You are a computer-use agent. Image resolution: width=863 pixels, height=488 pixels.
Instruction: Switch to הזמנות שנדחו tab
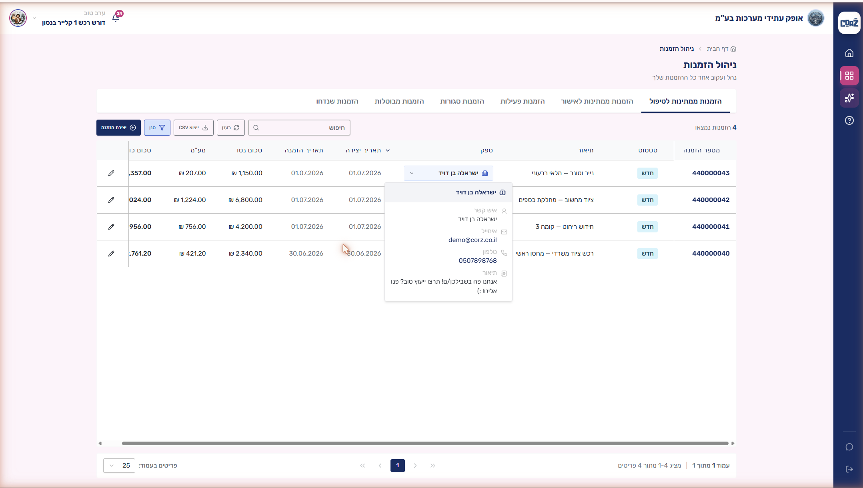point(337,101)
